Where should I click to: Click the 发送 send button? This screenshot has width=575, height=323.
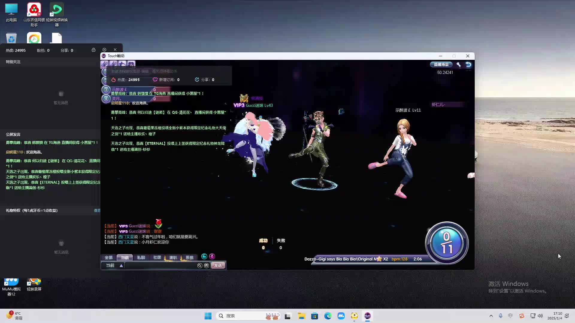pyautogui.click(x=218, y=266)
